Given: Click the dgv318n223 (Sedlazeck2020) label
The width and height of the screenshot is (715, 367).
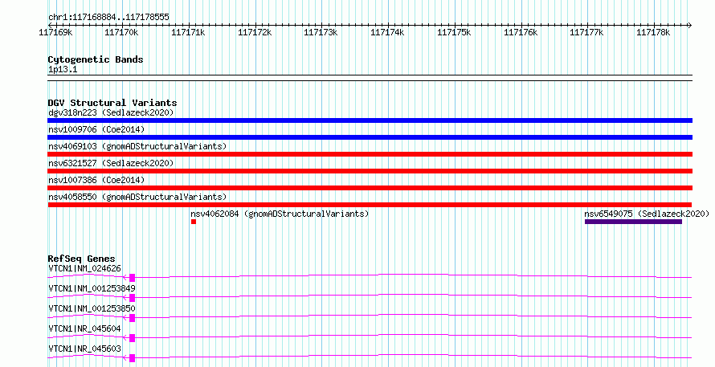Looking at the screenshot, I should coord(111,112).
